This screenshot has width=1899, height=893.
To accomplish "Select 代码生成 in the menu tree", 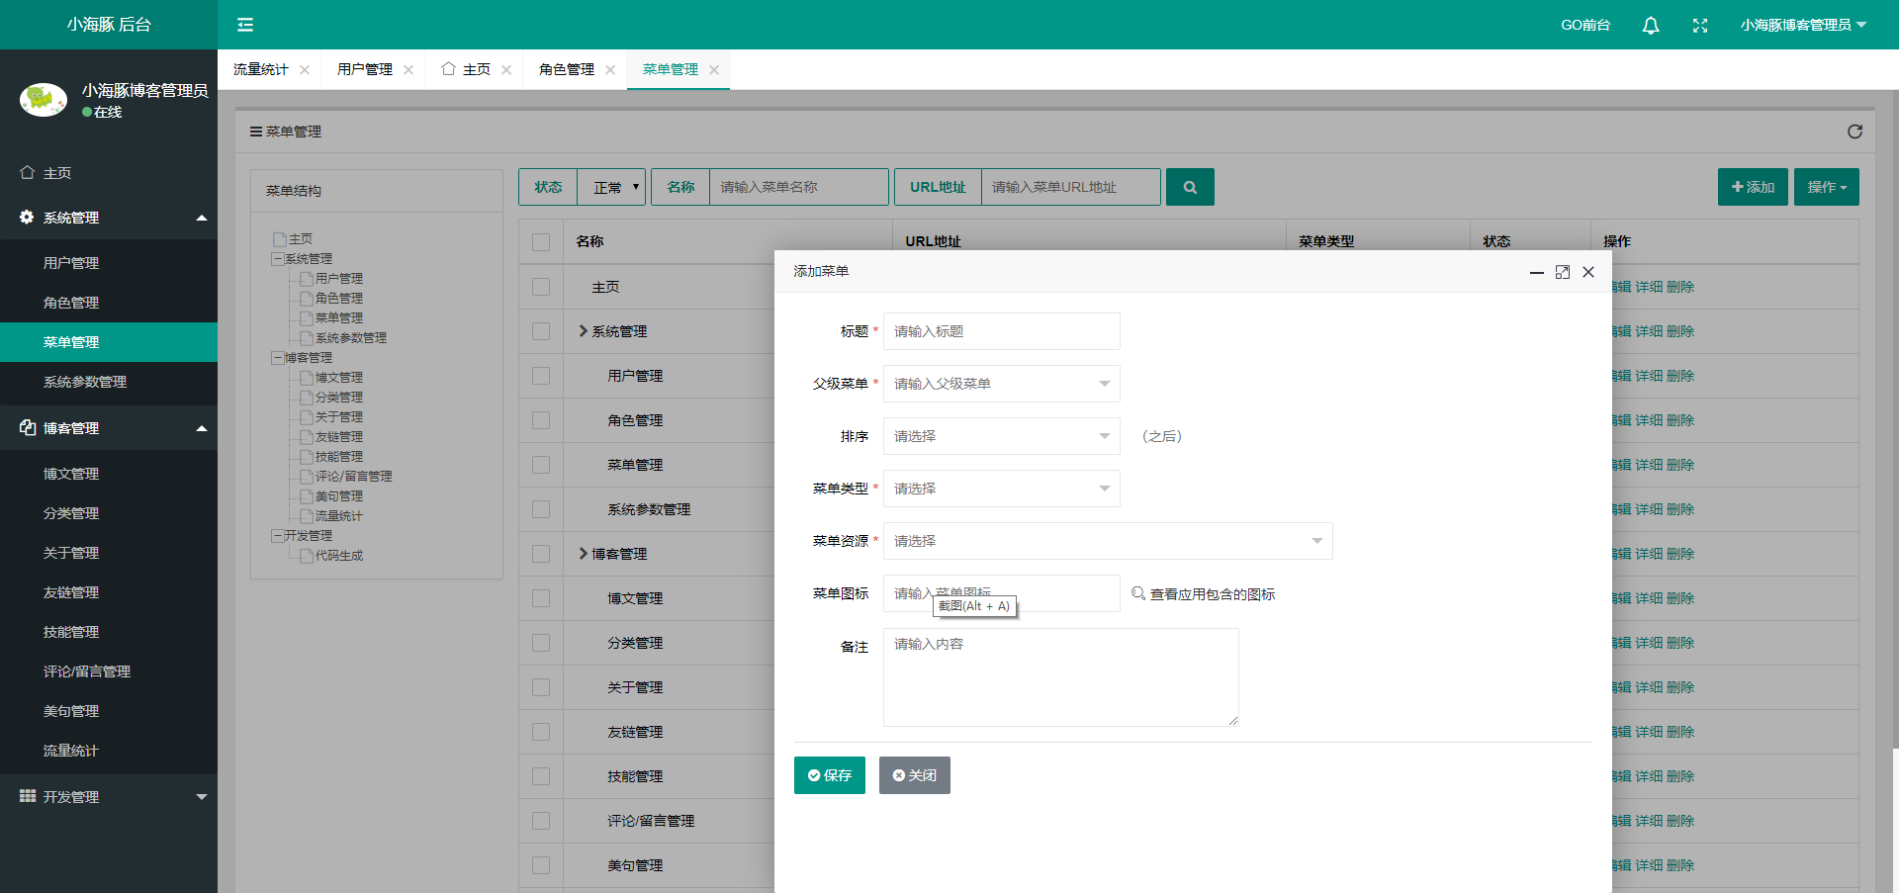I will (x=339, y=556).
